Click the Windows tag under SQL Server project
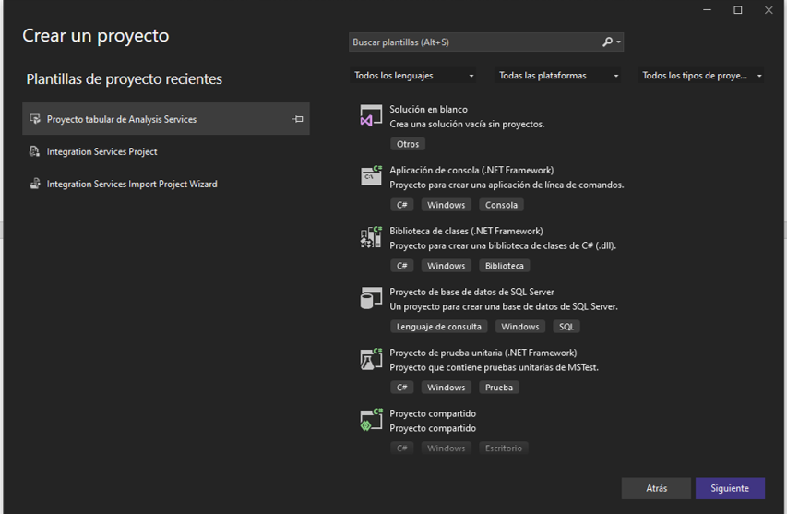 [520, 327]
